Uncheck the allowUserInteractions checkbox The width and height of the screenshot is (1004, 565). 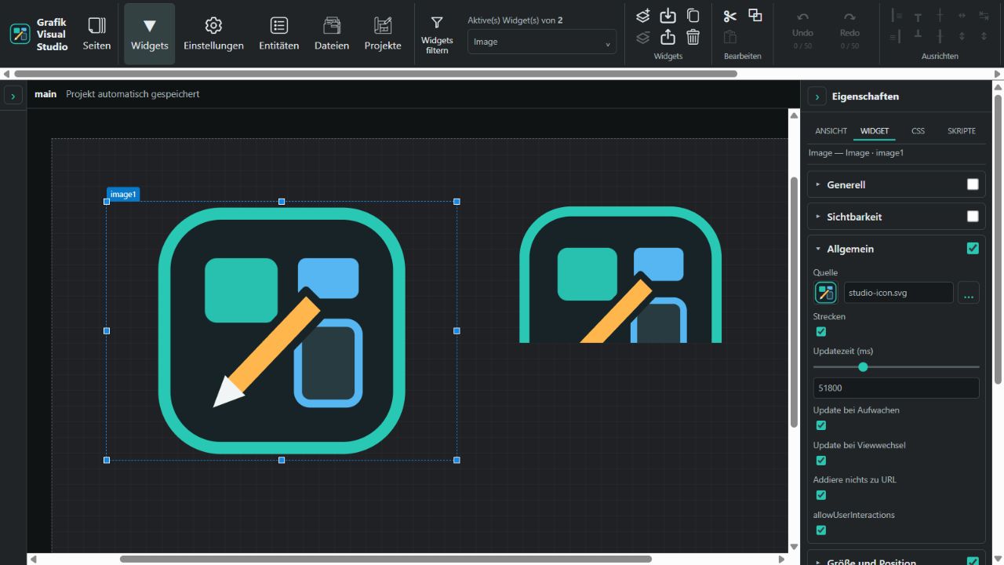821,530
